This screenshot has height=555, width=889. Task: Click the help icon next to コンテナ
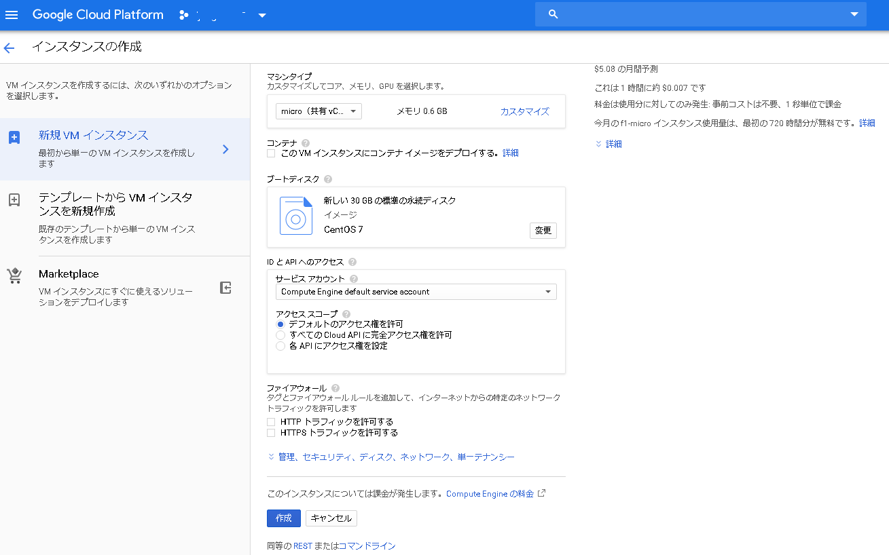(x=306, y=143)
